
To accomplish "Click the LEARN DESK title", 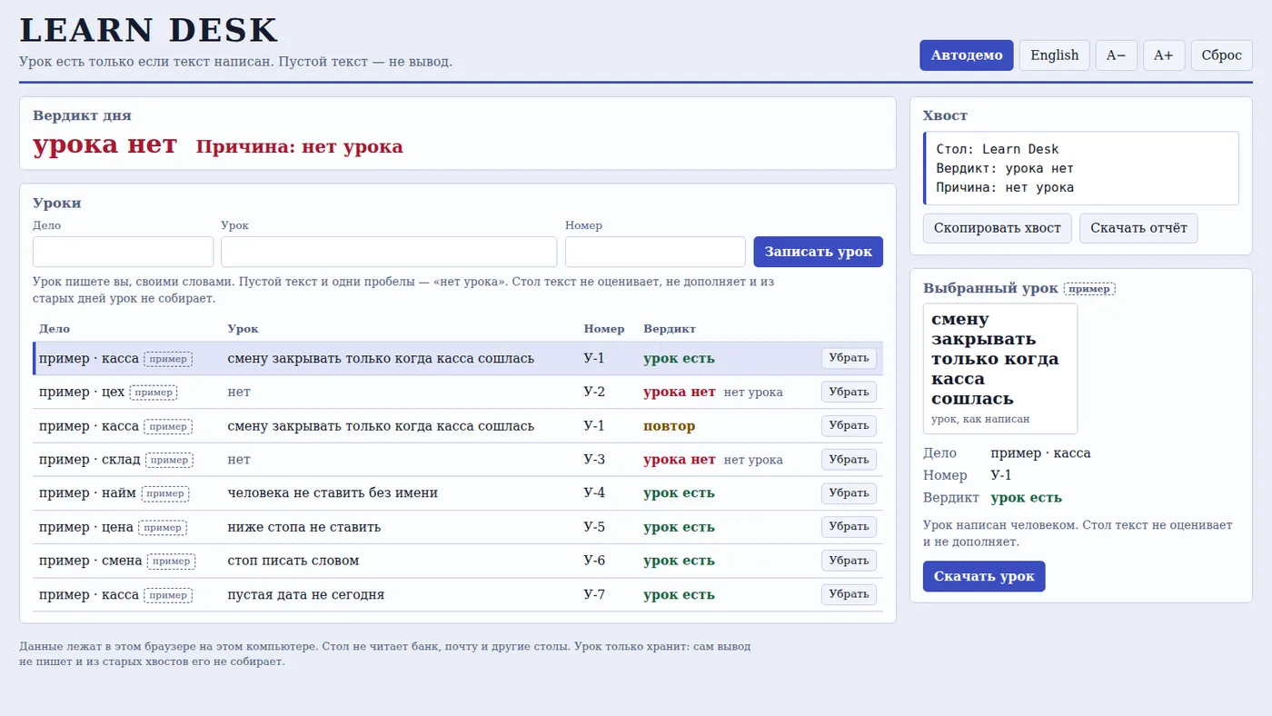I will point(149,30).
